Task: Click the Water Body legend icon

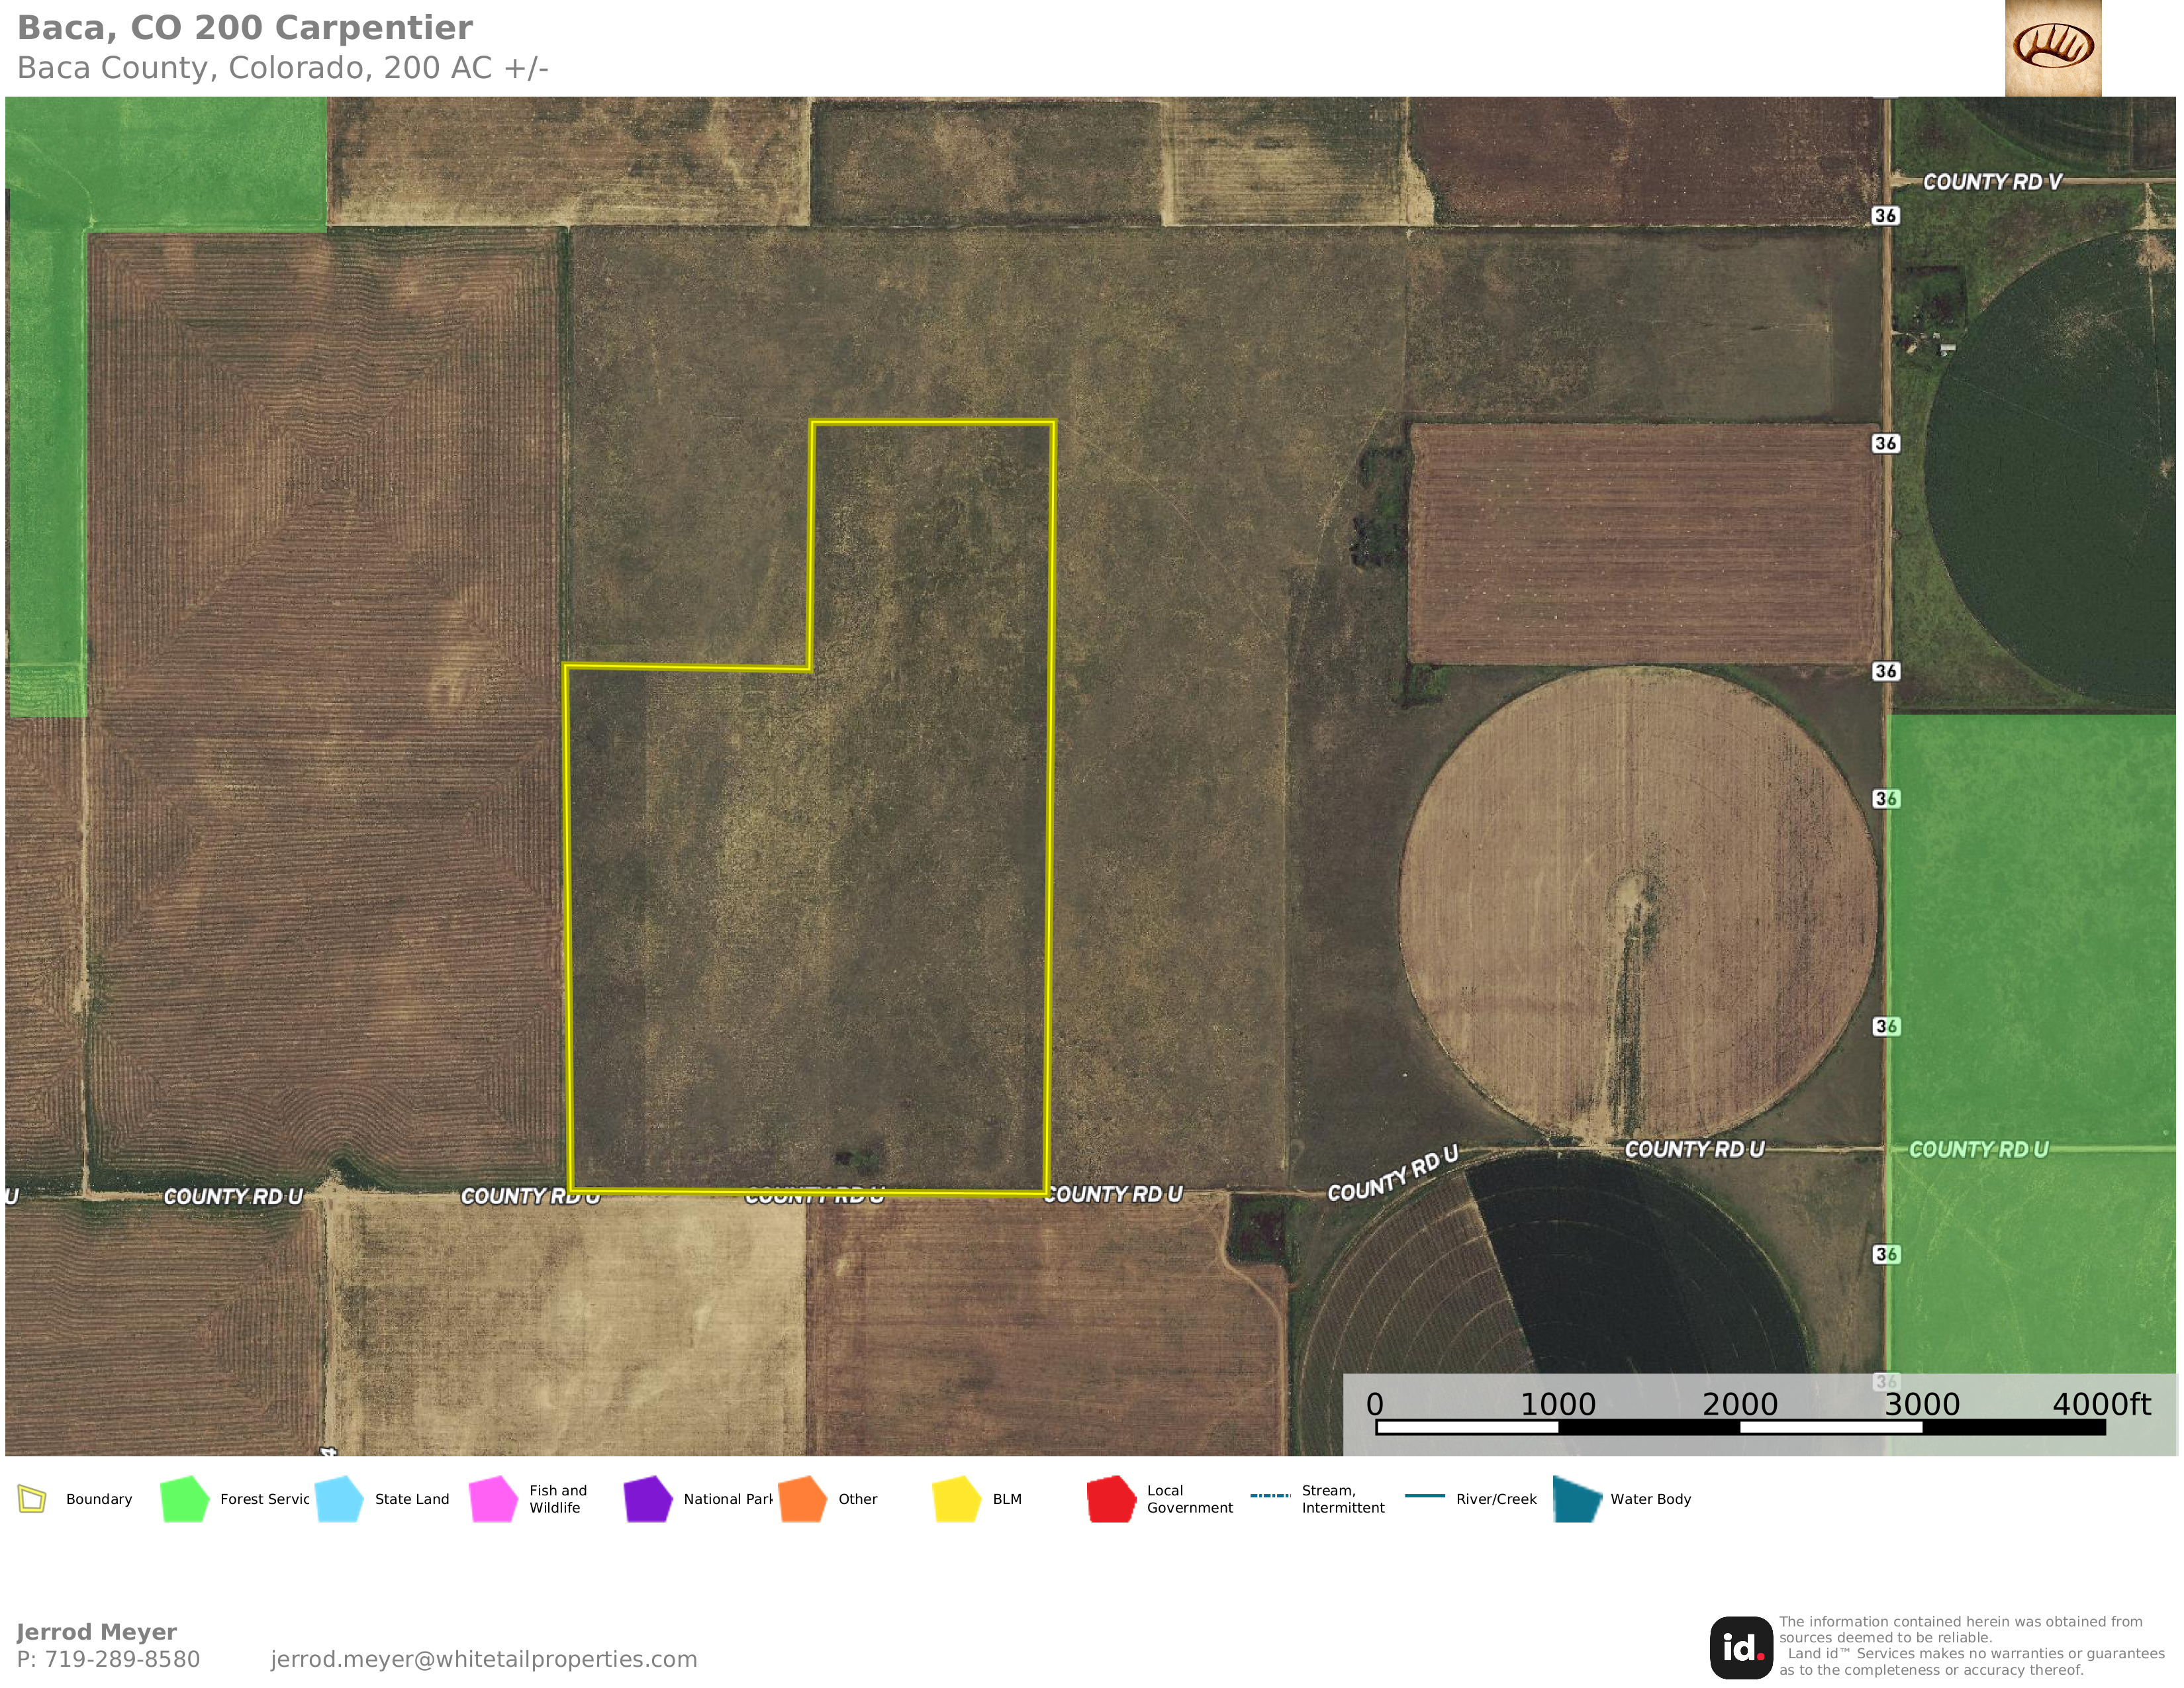Action: pyautogui.click(x=1577, y=1499)
